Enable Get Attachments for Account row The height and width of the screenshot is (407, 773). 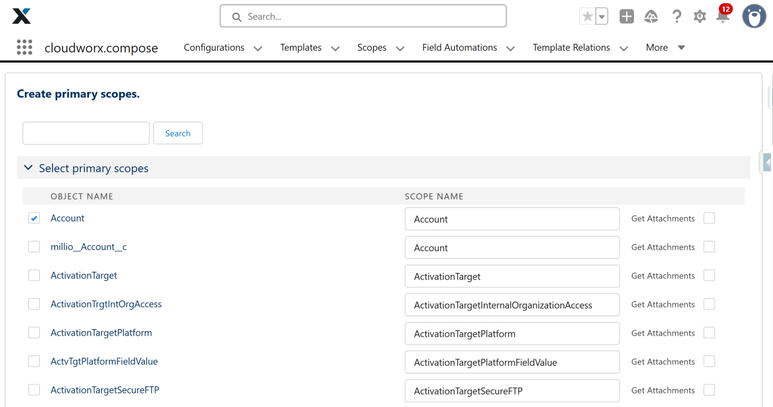pos(709,218)
